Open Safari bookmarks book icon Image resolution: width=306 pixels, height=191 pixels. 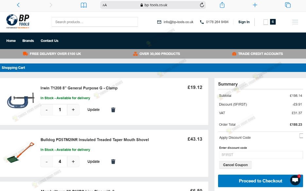[84, 5]
